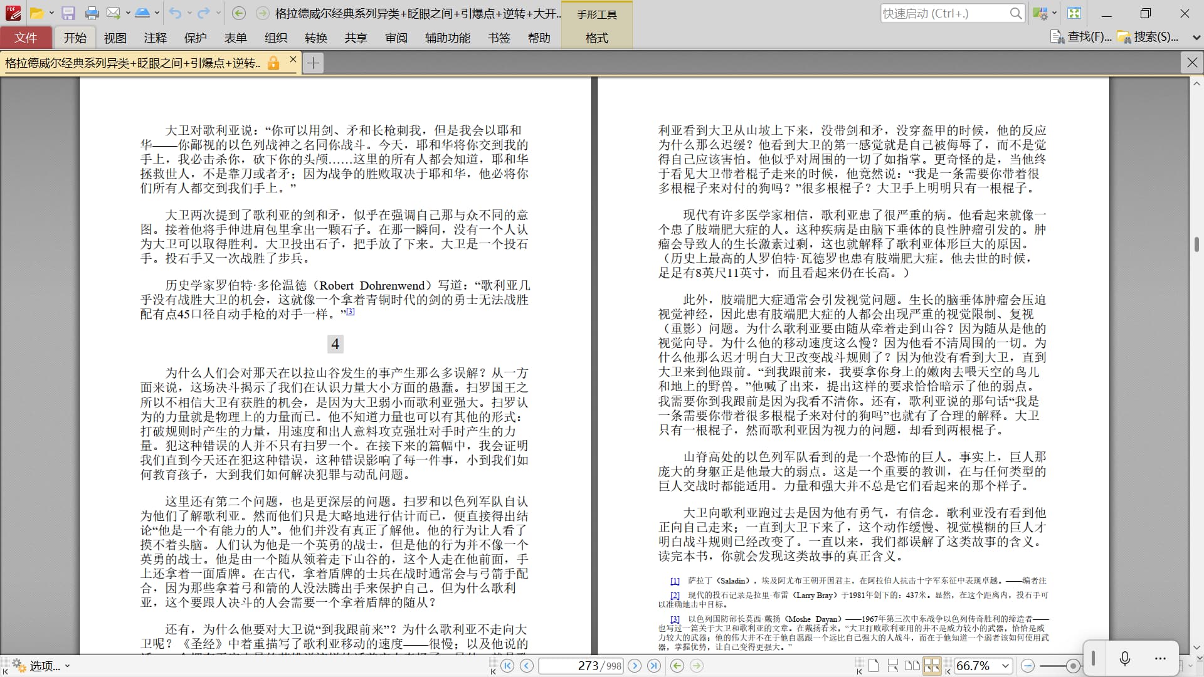Click the new tab plus button
The width and height of the screenshot is (1204, 677).
313,63
